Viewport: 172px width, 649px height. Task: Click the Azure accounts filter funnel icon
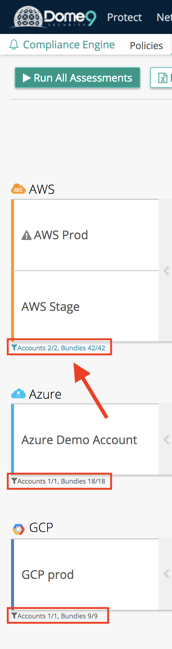coord(14,481)
